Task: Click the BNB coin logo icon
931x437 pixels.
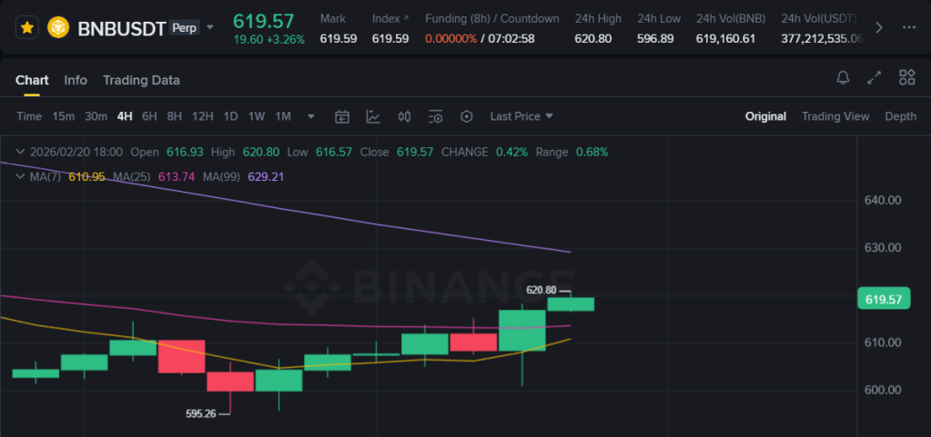Action: pyautogui.click(x=59, y=27)
